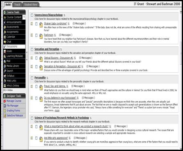This screenshot has width=183, height=151.
Task: Select Discussions in Course Tools menu
Action: 14,47
